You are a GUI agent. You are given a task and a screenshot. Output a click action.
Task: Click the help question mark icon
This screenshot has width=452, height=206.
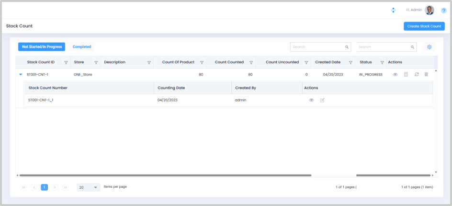pos(443,10)
